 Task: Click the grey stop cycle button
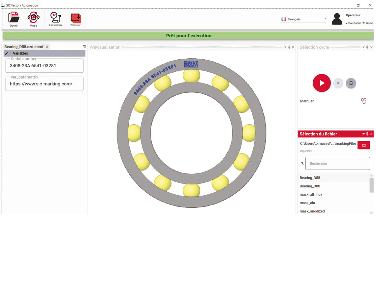coord(338,83)
